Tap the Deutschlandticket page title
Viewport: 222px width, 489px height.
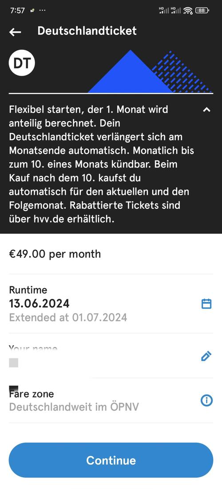87,31
